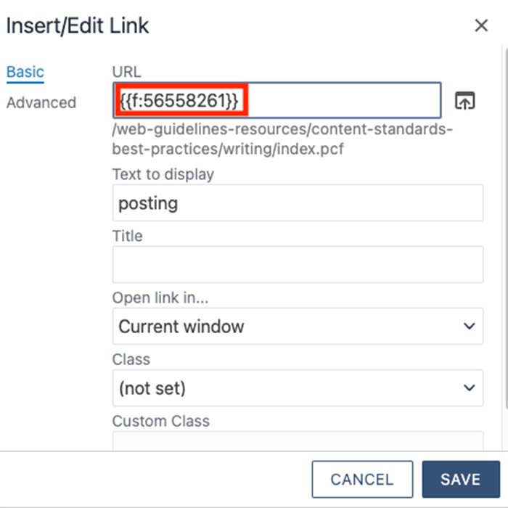This screenshot has height=508, width=508.
Task: Click the file browse icon beside URL
Action: click(464, 101)
